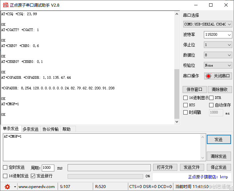234x191 pixels.
Task: Click 停止发送 stop sending button
Action: pos(219,167)
